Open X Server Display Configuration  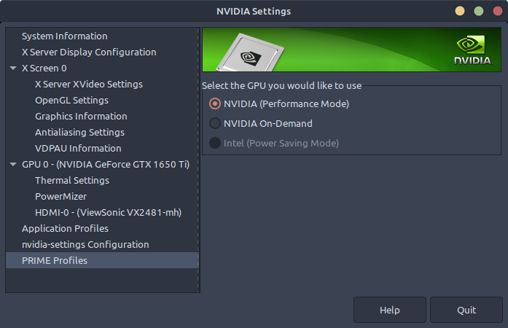tap(89, 52)
